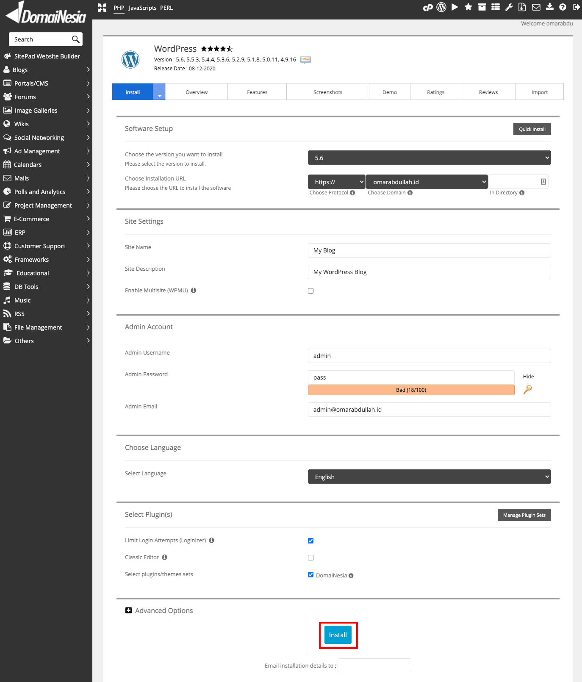Click the star ratings icon in top toolbar
Screen dimensions: 582x682
tap(468, 7)
